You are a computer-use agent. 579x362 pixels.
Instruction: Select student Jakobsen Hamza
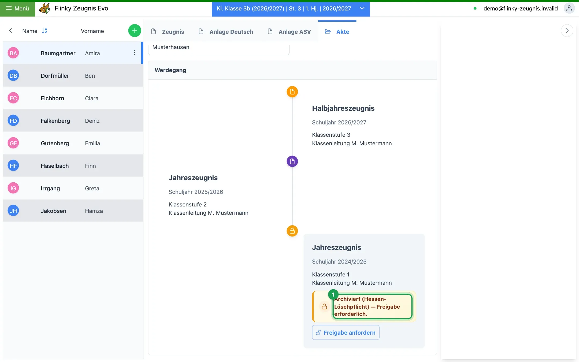click(x=73, y=211)
